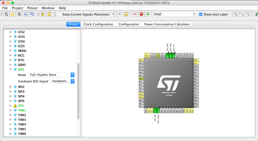Click the RTC peripheral chip icon

15,60
